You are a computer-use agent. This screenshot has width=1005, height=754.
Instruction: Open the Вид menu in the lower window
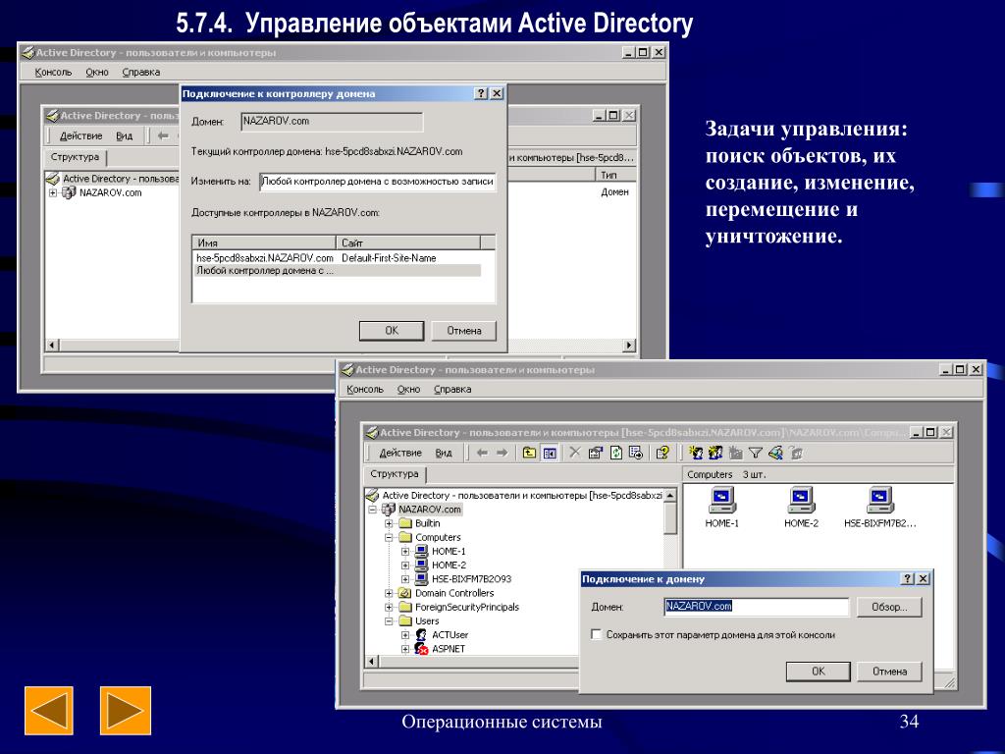point(444,453)
